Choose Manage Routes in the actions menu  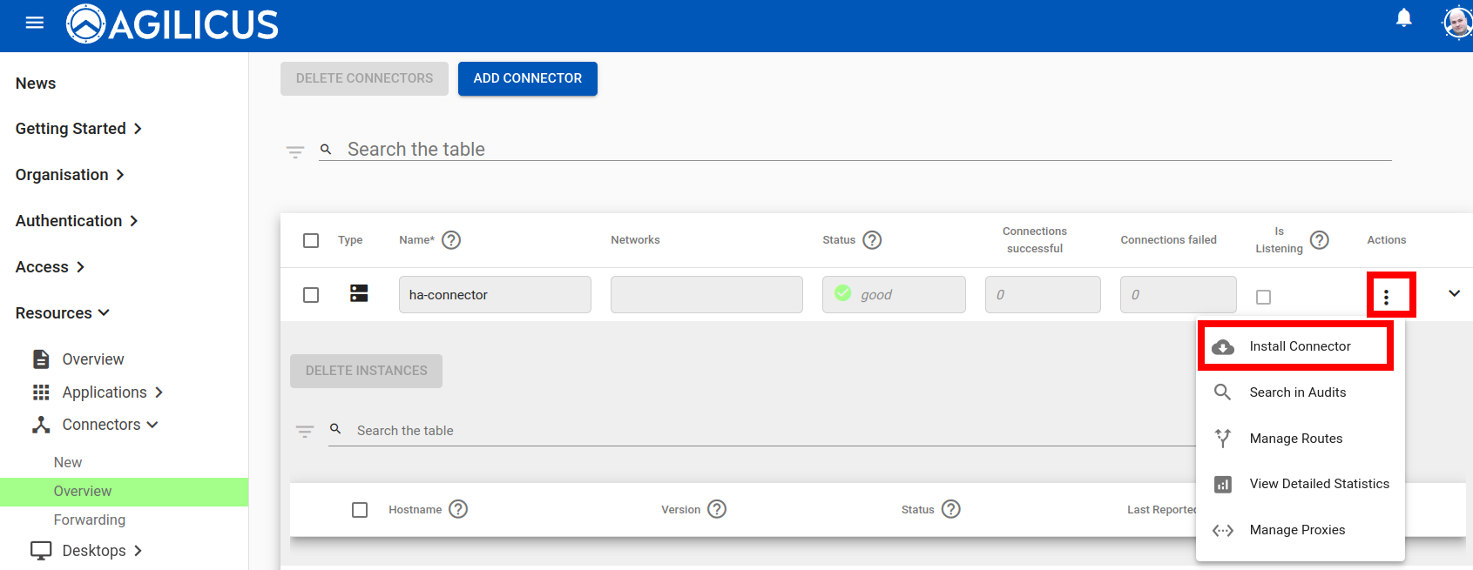tap(1295, 439)
